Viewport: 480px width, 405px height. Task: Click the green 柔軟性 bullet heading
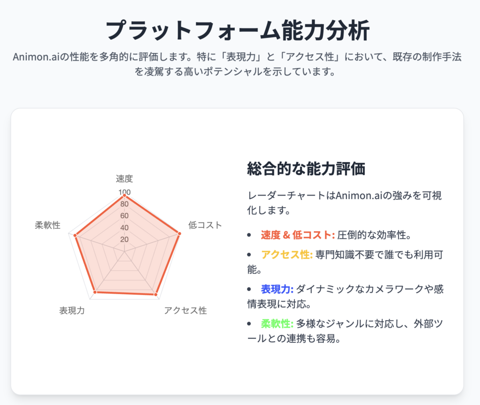(277, 323)
